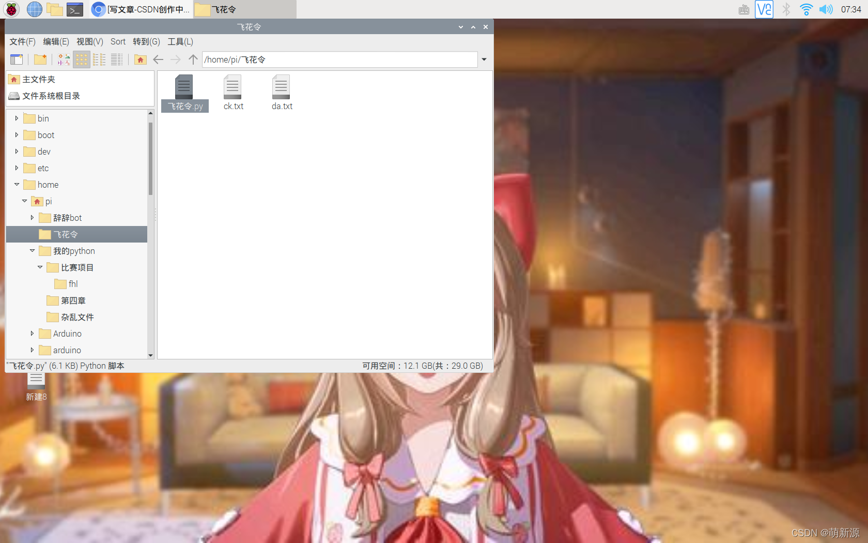Open the 编辑(E) menu
868x543 pixels.
click(56, 42)
